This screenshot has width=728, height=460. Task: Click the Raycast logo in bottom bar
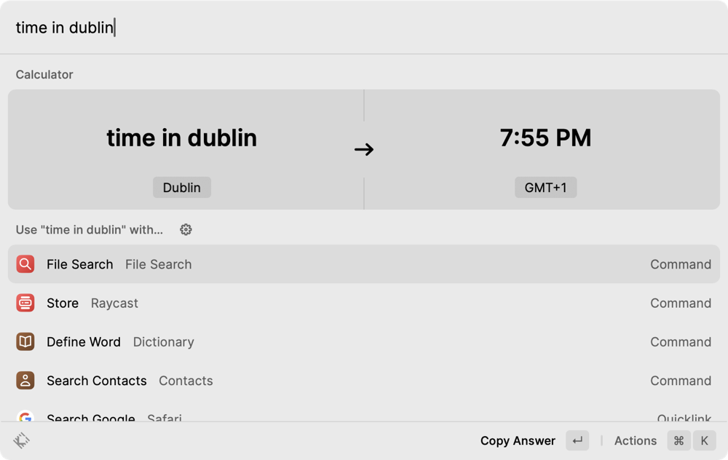pos(22,440)
